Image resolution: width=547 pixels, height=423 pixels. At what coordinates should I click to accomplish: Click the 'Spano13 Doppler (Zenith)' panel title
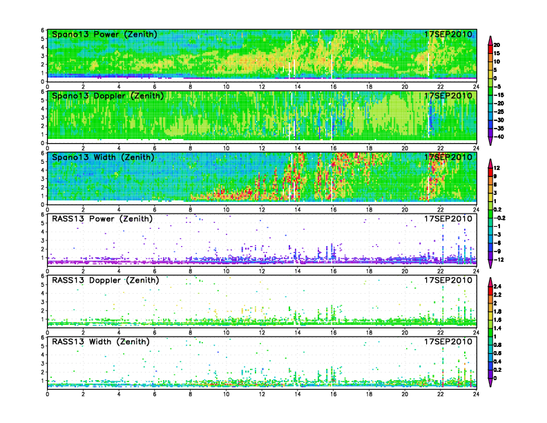click(108, 96)
